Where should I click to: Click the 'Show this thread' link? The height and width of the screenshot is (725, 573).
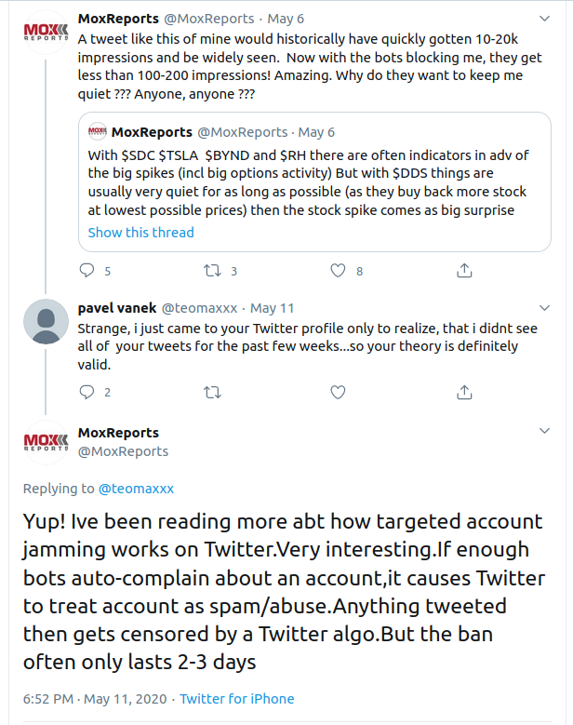pyautogui.click(x=140, y=233)
